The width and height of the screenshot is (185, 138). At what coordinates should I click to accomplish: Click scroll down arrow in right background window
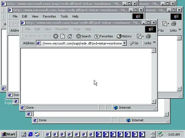pos(179,89)
